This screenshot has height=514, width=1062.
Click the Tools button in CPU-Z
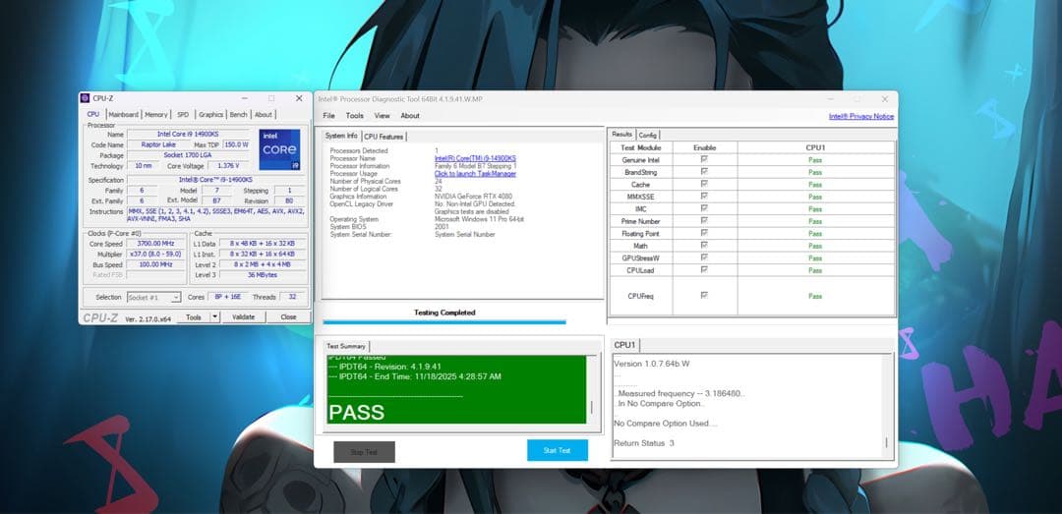point(194,316)
